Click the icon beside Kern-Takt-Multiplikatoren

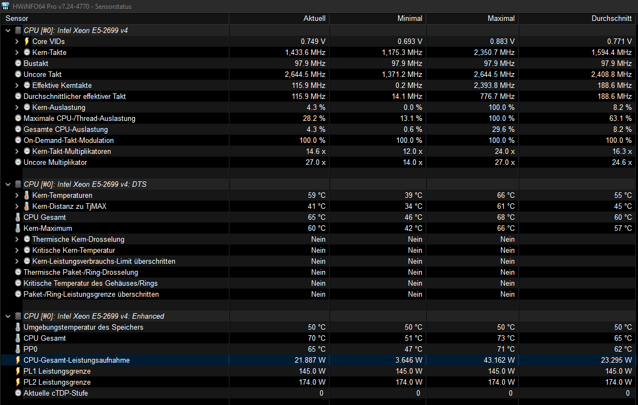click(x=27, y=151)
